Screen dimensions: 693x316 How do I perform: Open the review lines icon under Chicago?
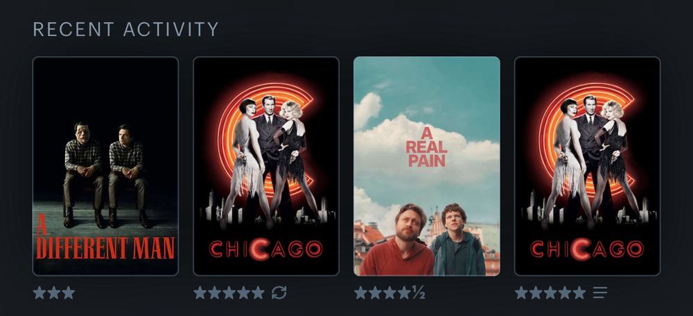[600, 292]
